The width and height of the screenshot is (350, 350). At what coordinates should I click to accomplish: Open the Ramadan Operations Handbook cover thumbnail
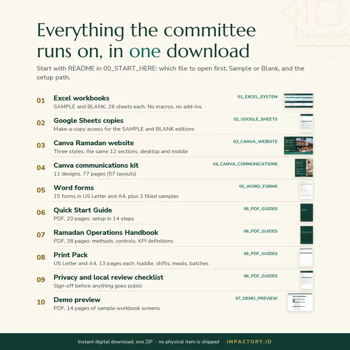click(307, 235)
